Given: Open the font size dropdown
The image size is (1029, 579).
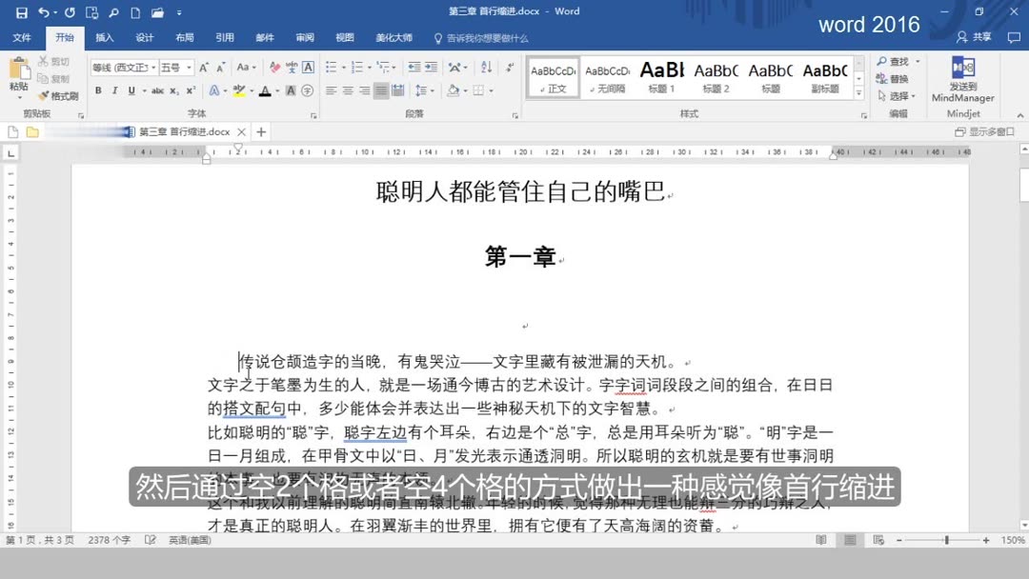Looking at the screenshot, I should pos(188,68).
